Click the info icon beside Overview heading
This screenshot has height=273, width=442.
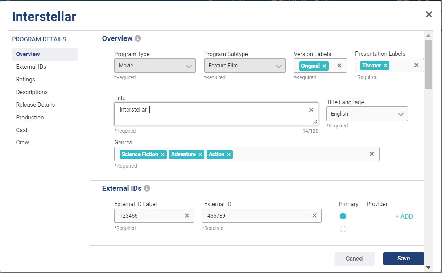point(138,38)
